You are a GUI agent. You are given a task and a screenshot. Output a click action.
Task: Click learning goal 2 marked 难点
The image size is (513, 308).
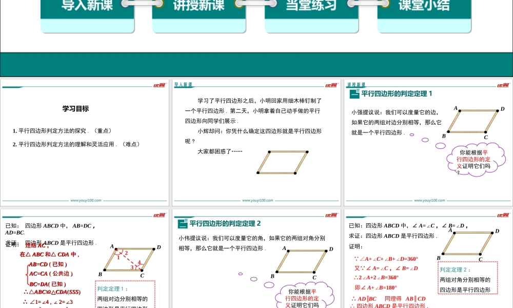point(77,144)
